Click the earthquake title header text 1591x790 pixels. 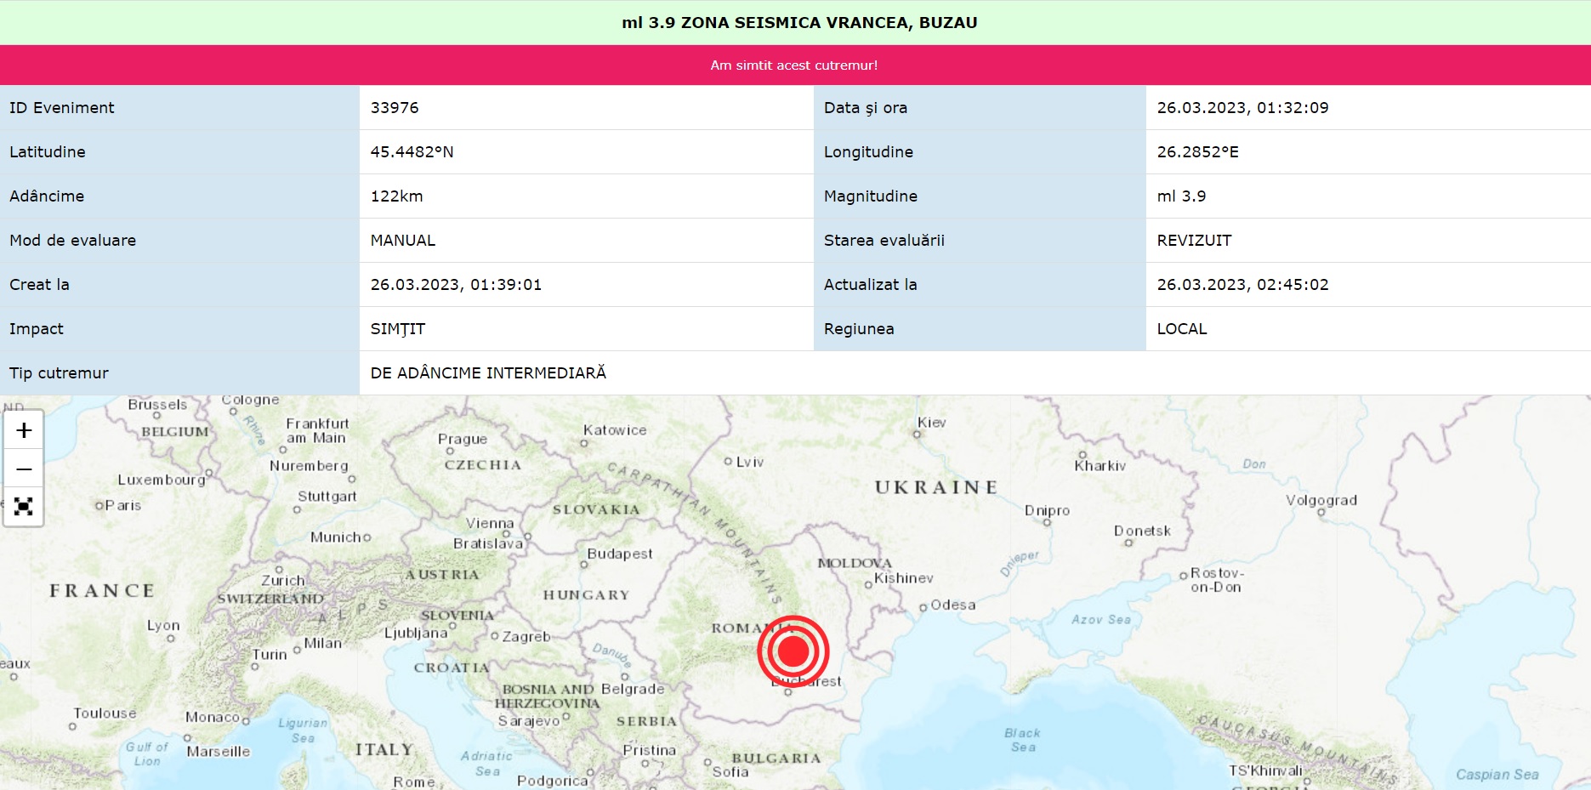[798, 23]
